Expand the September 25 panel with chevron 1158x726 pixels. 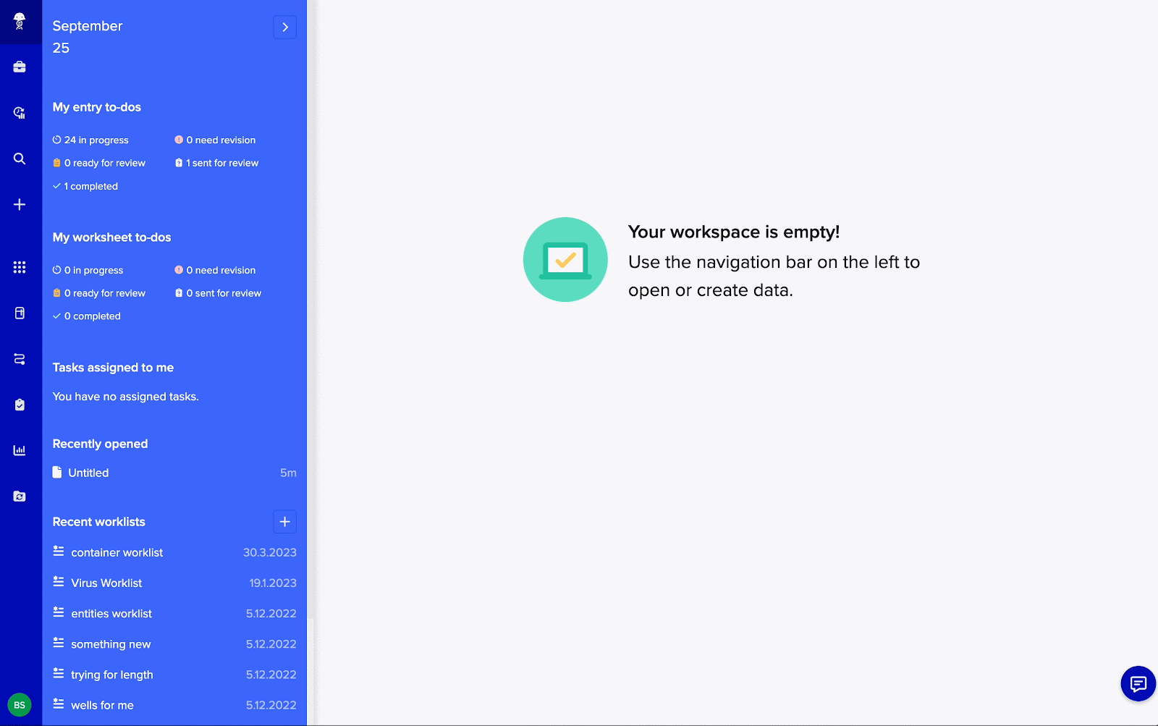[284, 27]
